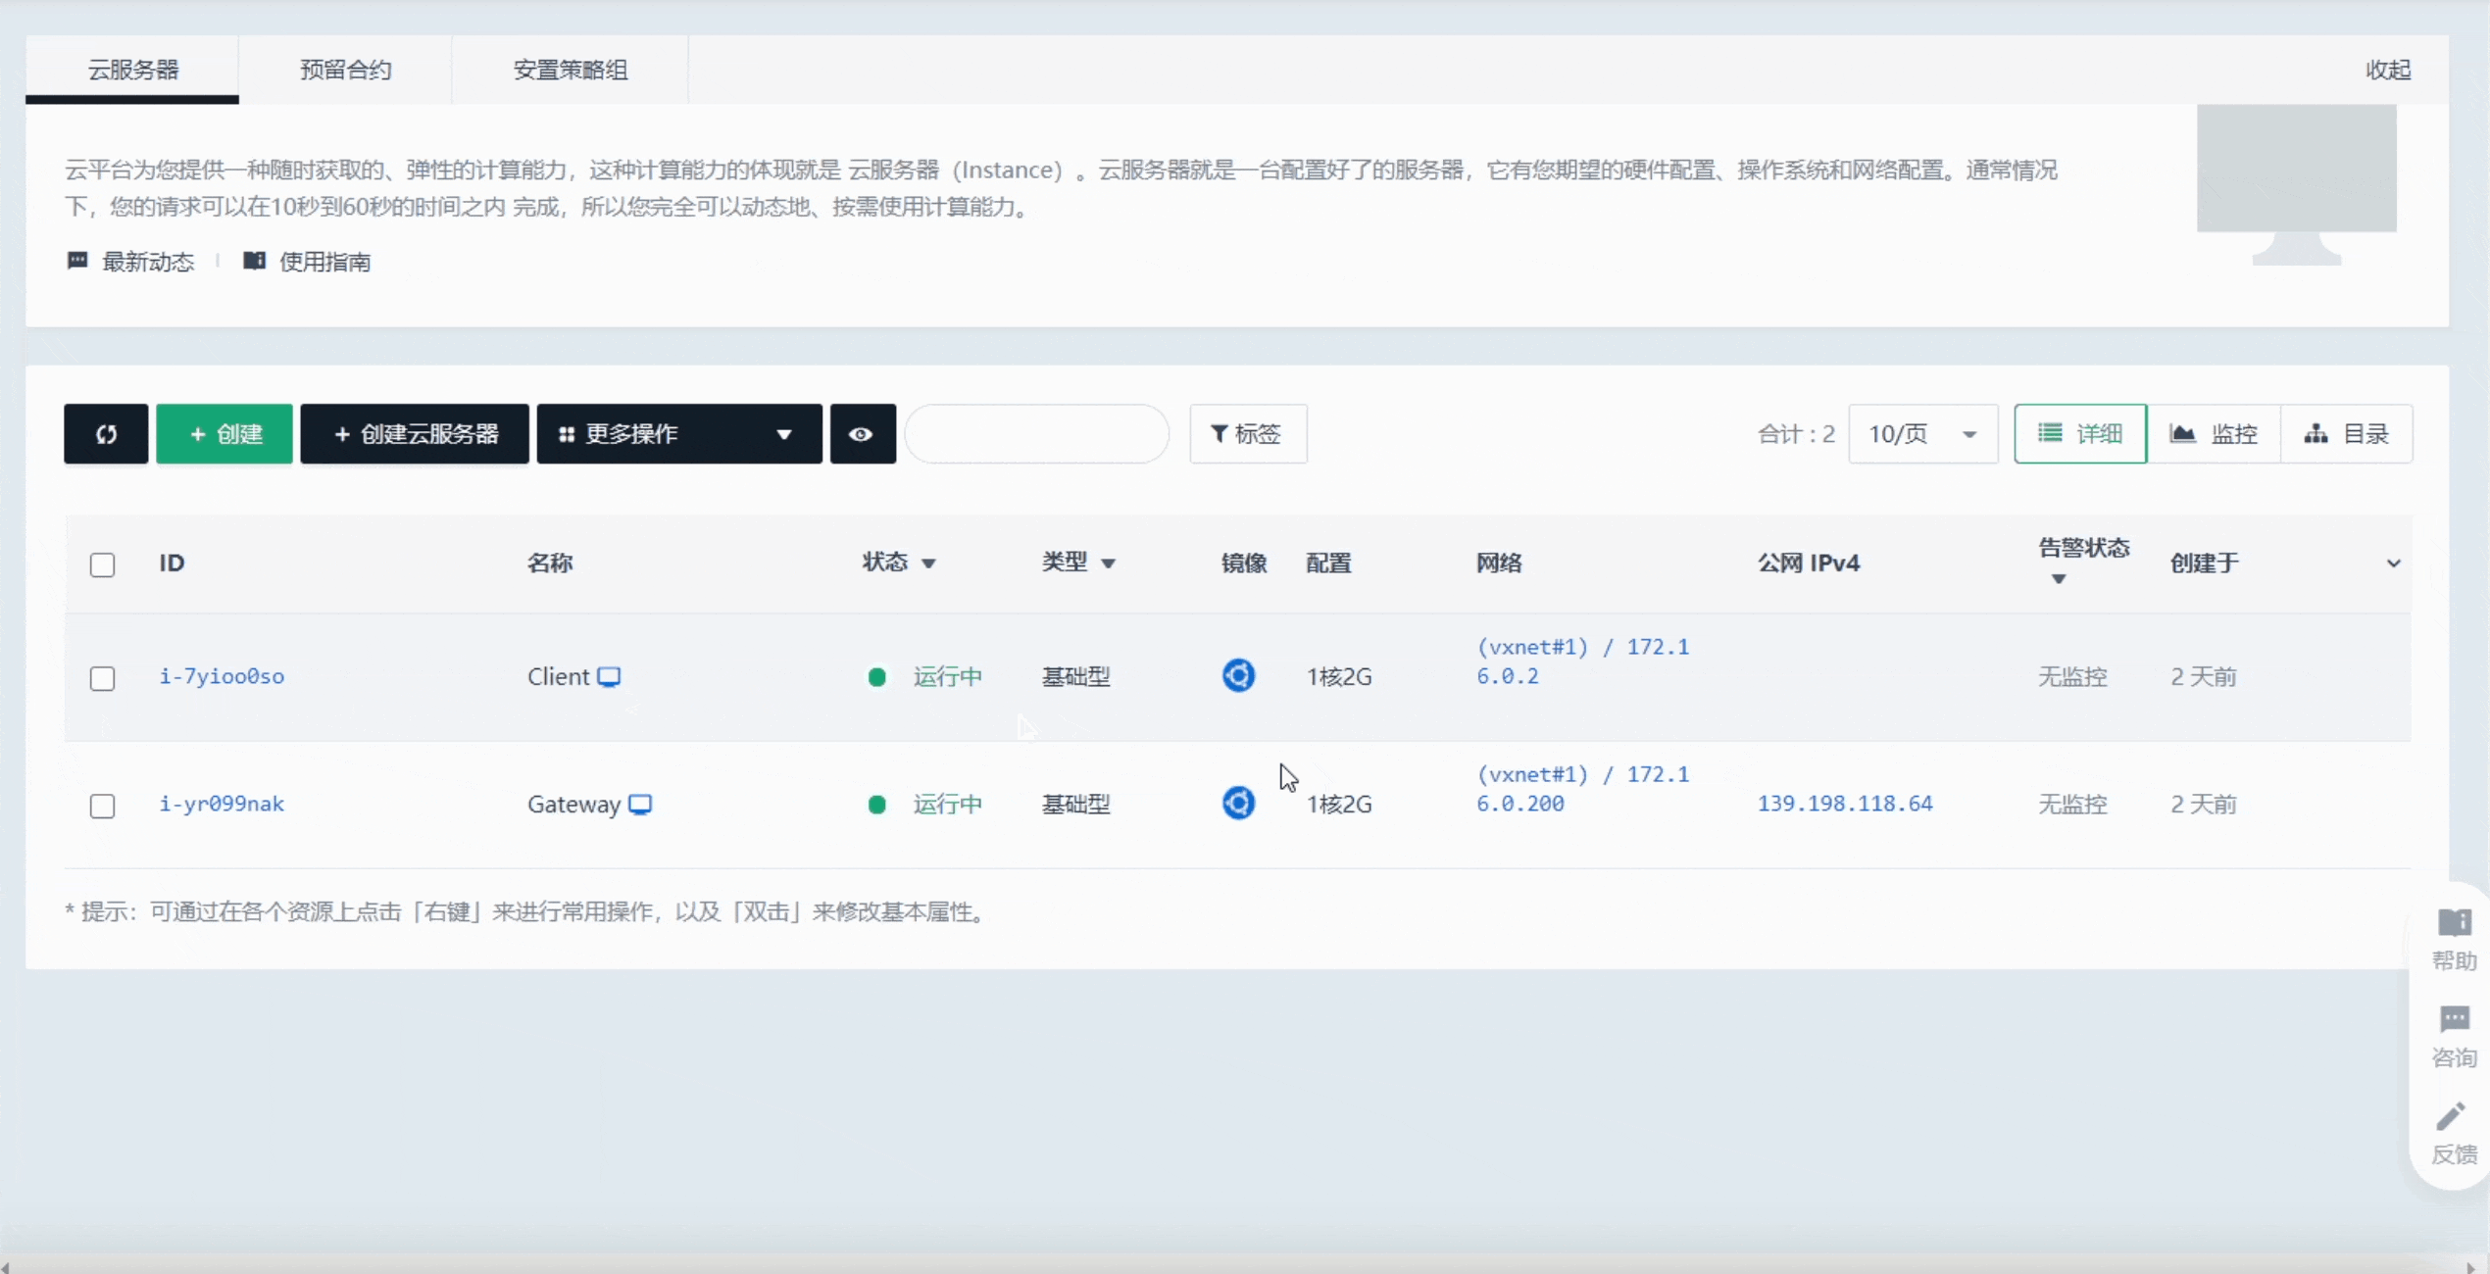Viewport: 2490px width, 1274px height.
Task: Switch to 目录 directory view
Action: 2347,433
